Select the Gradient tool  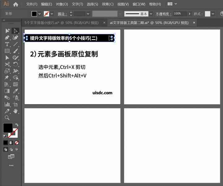point(7,91)
